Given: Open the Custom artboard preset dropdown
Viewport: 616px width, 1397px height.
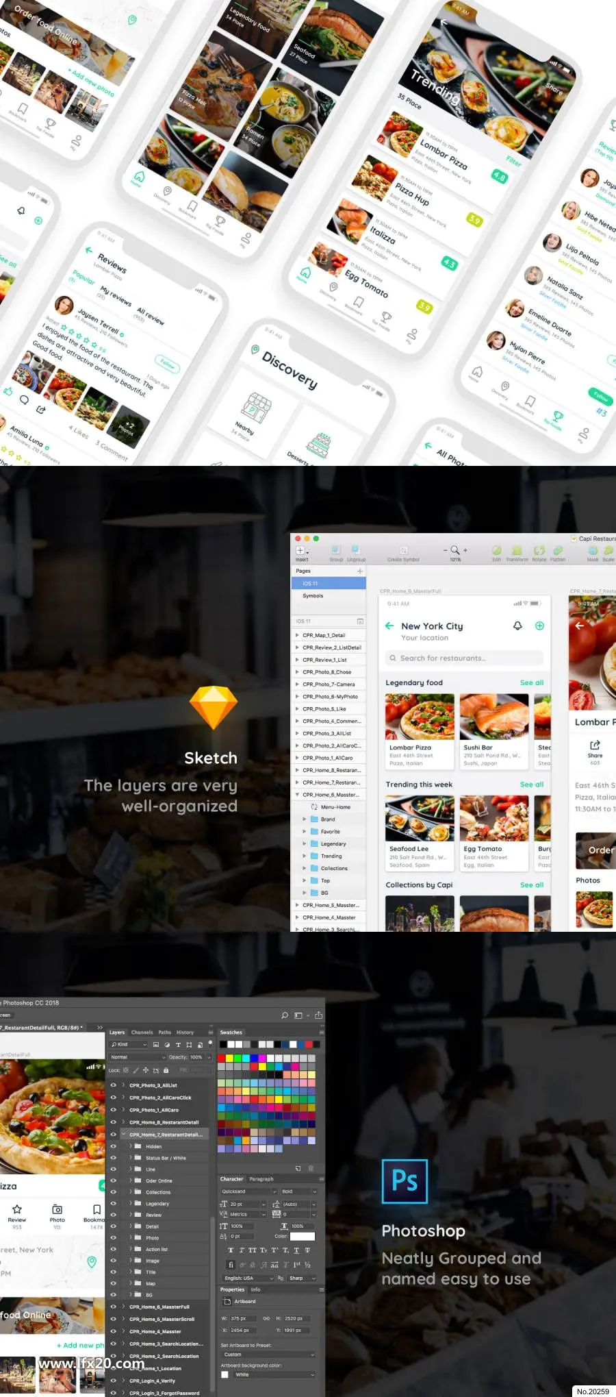Looking at the screenshot, I should coord(269,1355).
